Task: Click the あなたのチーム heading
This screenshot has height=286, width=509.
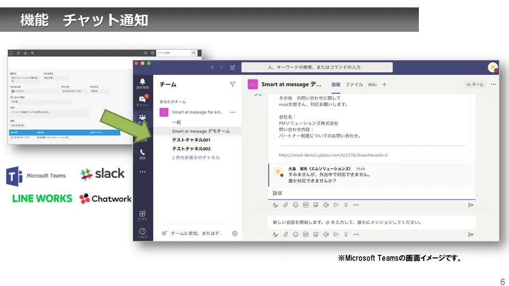Action: point(172,102)
